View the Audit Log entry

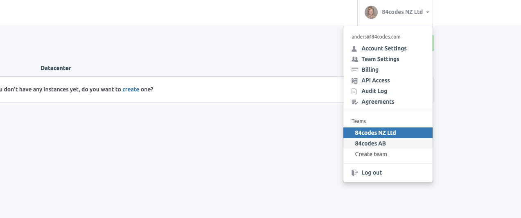pyautogui.click(x=374, y=91)
